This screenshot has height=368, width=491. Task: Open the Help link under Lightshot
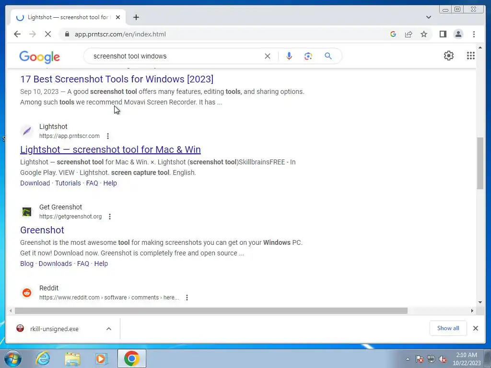point(110,183)
